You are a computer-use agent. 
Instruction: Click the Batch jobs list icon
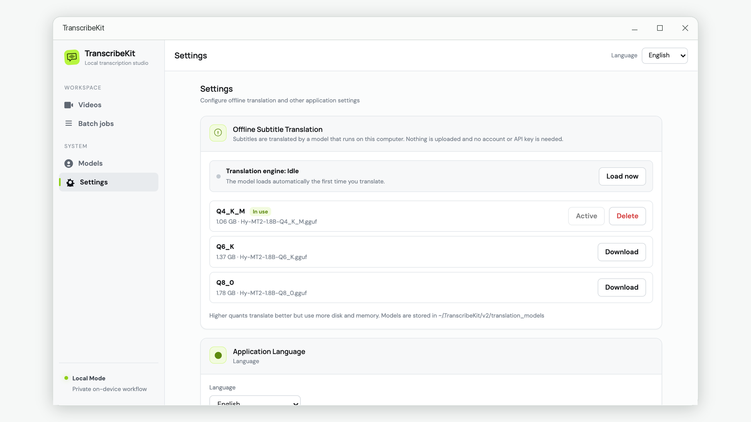tap(69, 123)
